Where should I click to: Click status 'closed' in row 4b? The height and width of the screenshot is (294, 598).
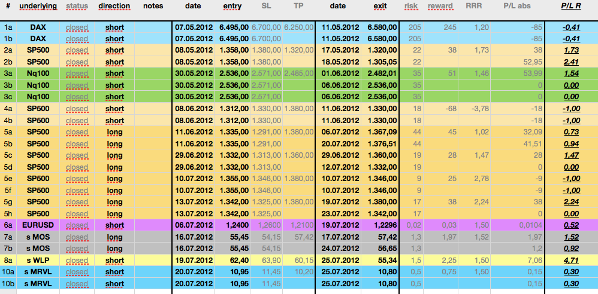pos(77,121)
